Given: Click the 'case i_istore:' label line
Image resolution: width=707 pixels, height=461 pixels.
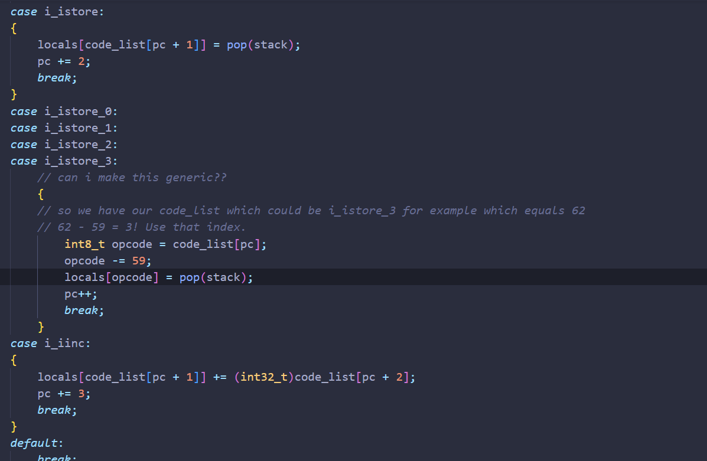Looking at the screenshot, I should click(57, 12).
